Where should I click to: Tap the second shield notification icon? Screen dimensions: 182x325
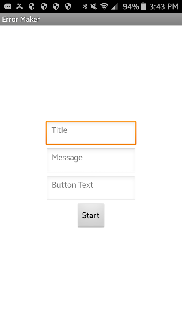[x=44, y=6]
